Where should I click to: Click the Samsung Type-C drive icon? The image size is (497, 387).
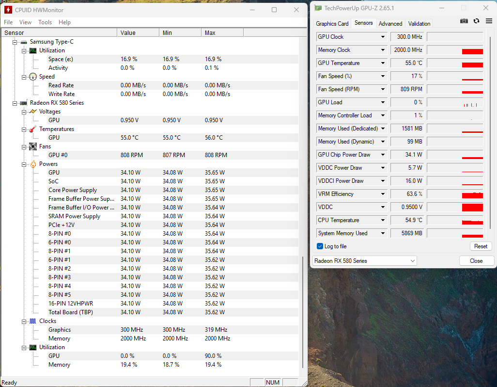tap(23, 42)
